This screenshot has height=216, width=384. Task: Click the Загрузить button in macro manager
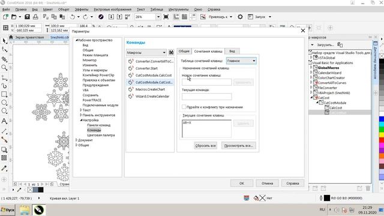click(325, 45)
